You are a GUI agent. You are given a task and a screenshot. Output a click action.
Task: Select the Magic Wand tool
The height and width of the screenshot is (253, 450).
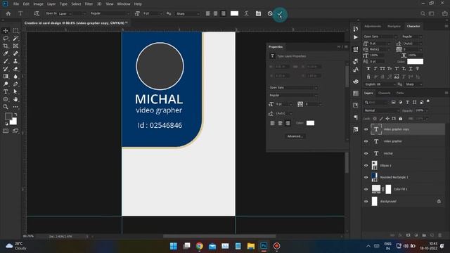pyautogui.click(x=15, y=38)
